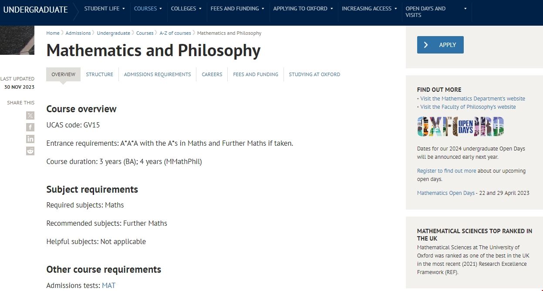Screen dimensions: 543x291
Task: Open the COLLEGES dropdown menu
Action: tap(186, 8)
